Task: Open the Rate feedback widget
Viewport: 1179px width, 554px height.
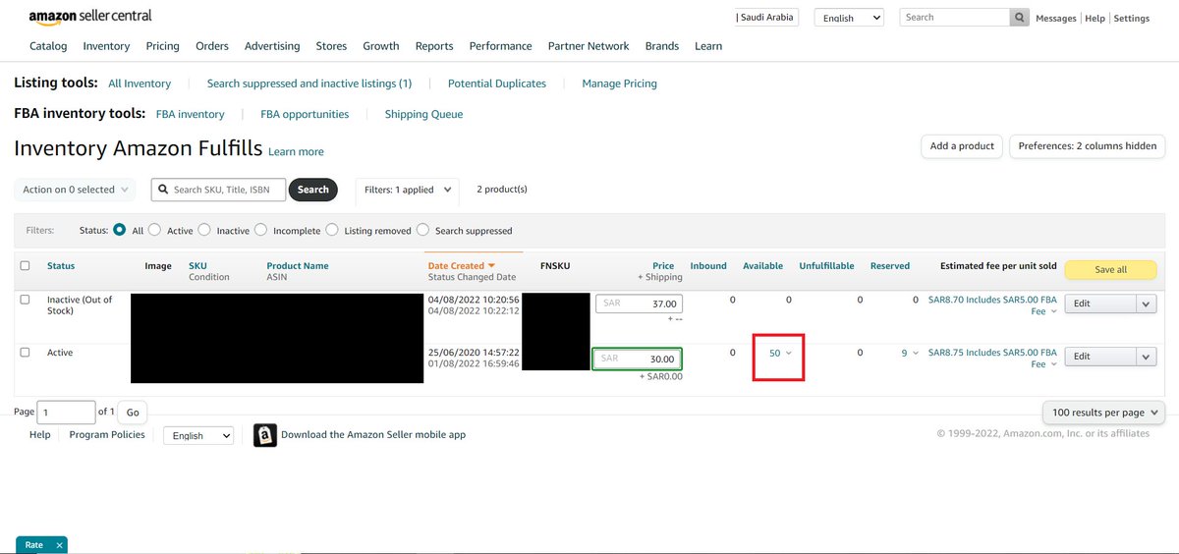Action: tap(34, 545)
